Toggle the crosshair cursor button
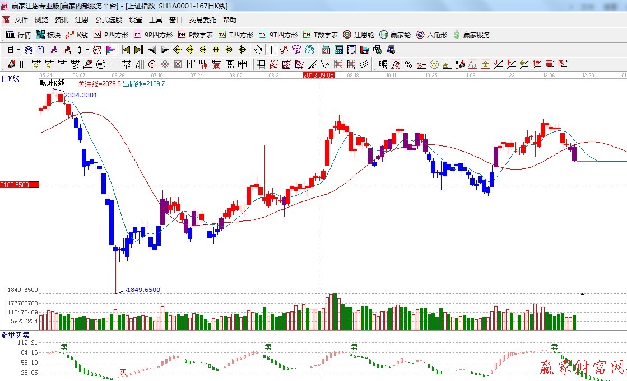This screenshot has width=627, height=381. pos(271,49)
